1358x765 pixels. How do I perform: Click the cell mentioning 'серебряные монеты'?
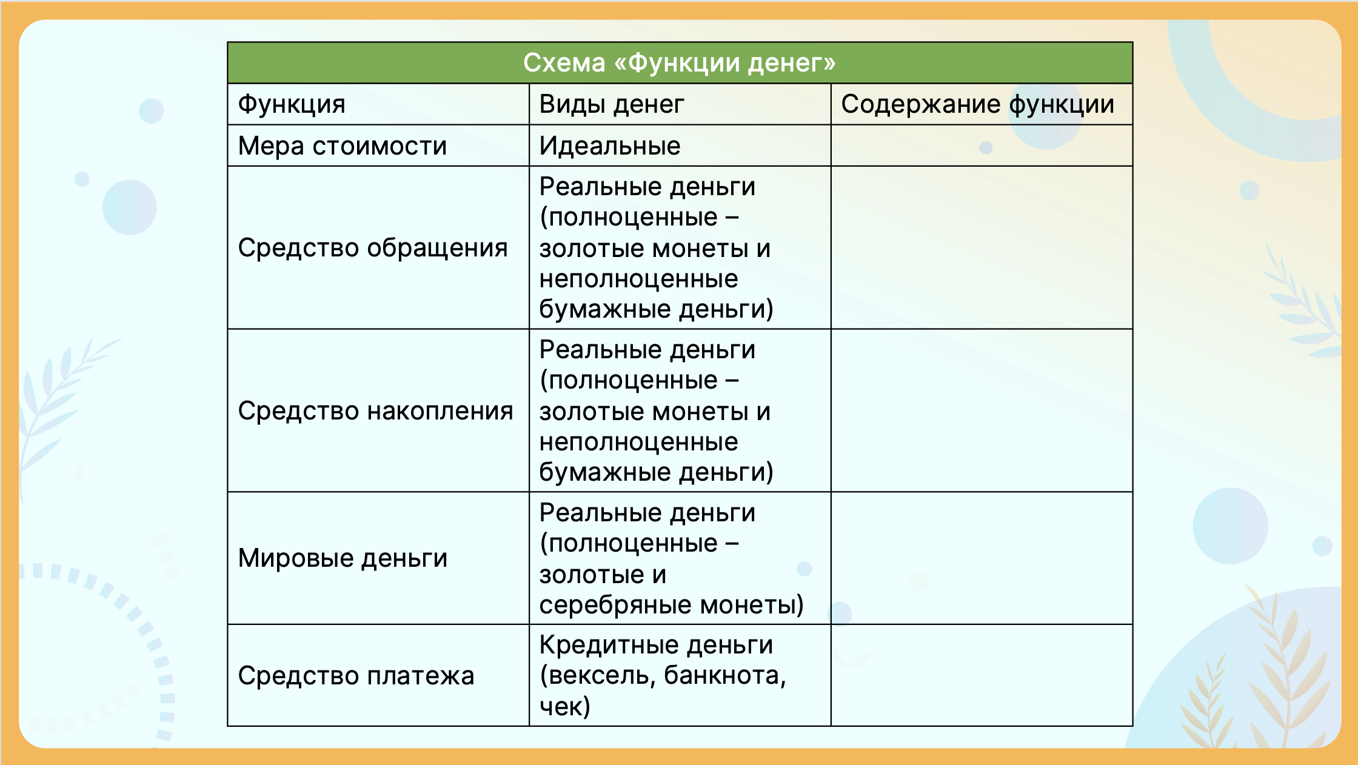point(680,558)
